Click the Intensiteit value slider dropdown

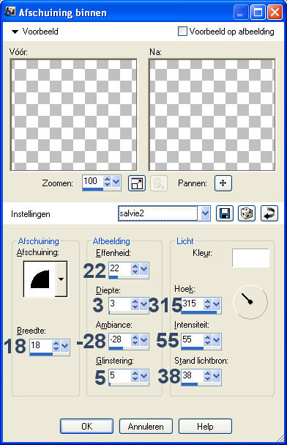217,339
